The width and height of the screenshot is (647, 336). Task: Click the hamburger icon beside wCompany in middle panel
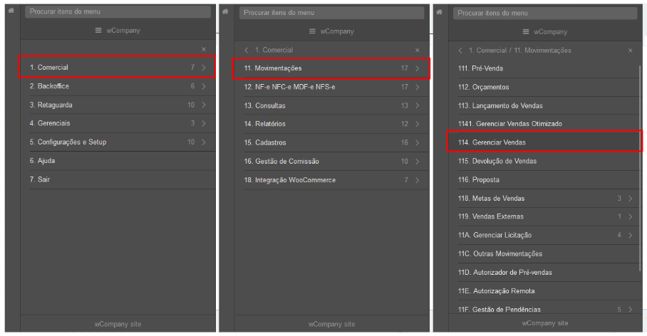pyautogui.click(x=312, y=31)
